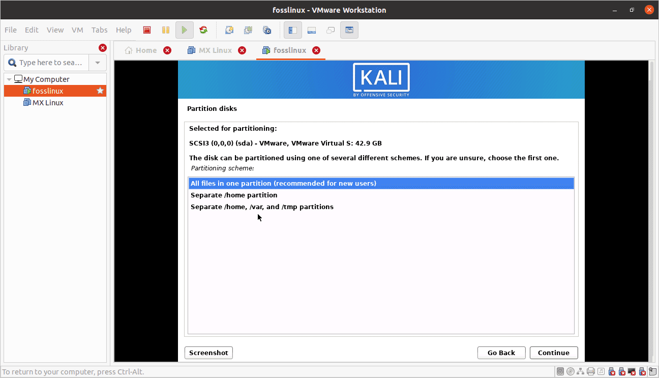The height and width of the screenshot is (378, 659).
Task: Switch to the Home tab
Action: click(x=141, y=50)
